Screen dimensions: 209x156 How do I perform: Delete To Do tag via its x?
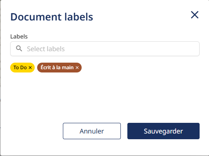point(30,68)
